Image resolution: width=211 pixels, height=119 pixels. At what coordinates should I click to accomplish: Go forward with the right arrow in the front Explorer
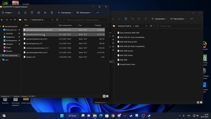7,20
